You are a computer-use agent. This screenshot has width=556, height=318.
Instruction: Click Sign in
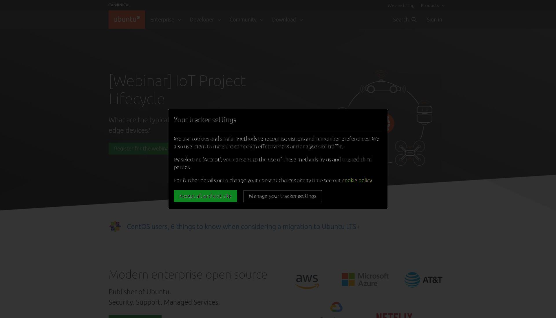pos(434,19)
